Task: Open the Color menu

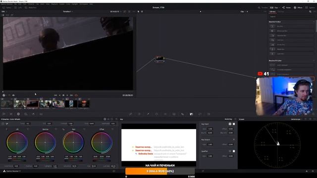Action: point(68,4)
